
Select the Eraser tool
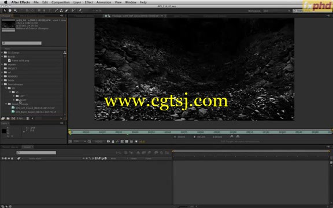pos(66,10)
